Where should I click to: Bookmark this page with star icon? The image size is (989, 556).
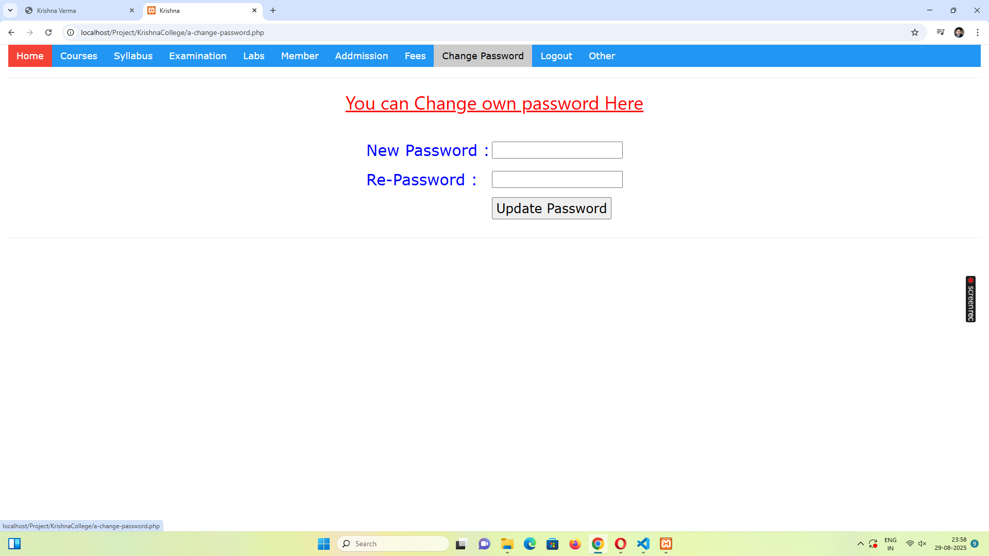pyautogui.click(x=915, y=32)
